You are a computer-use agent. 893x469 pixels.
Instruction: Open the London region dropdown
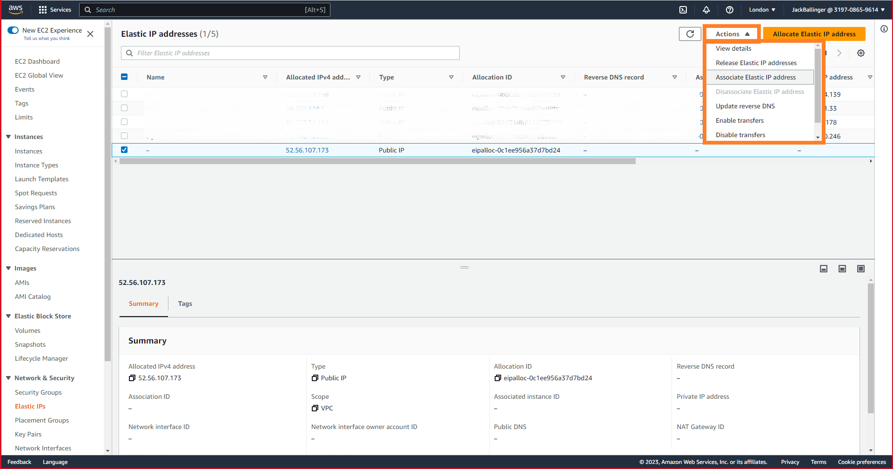coord(762,10)
